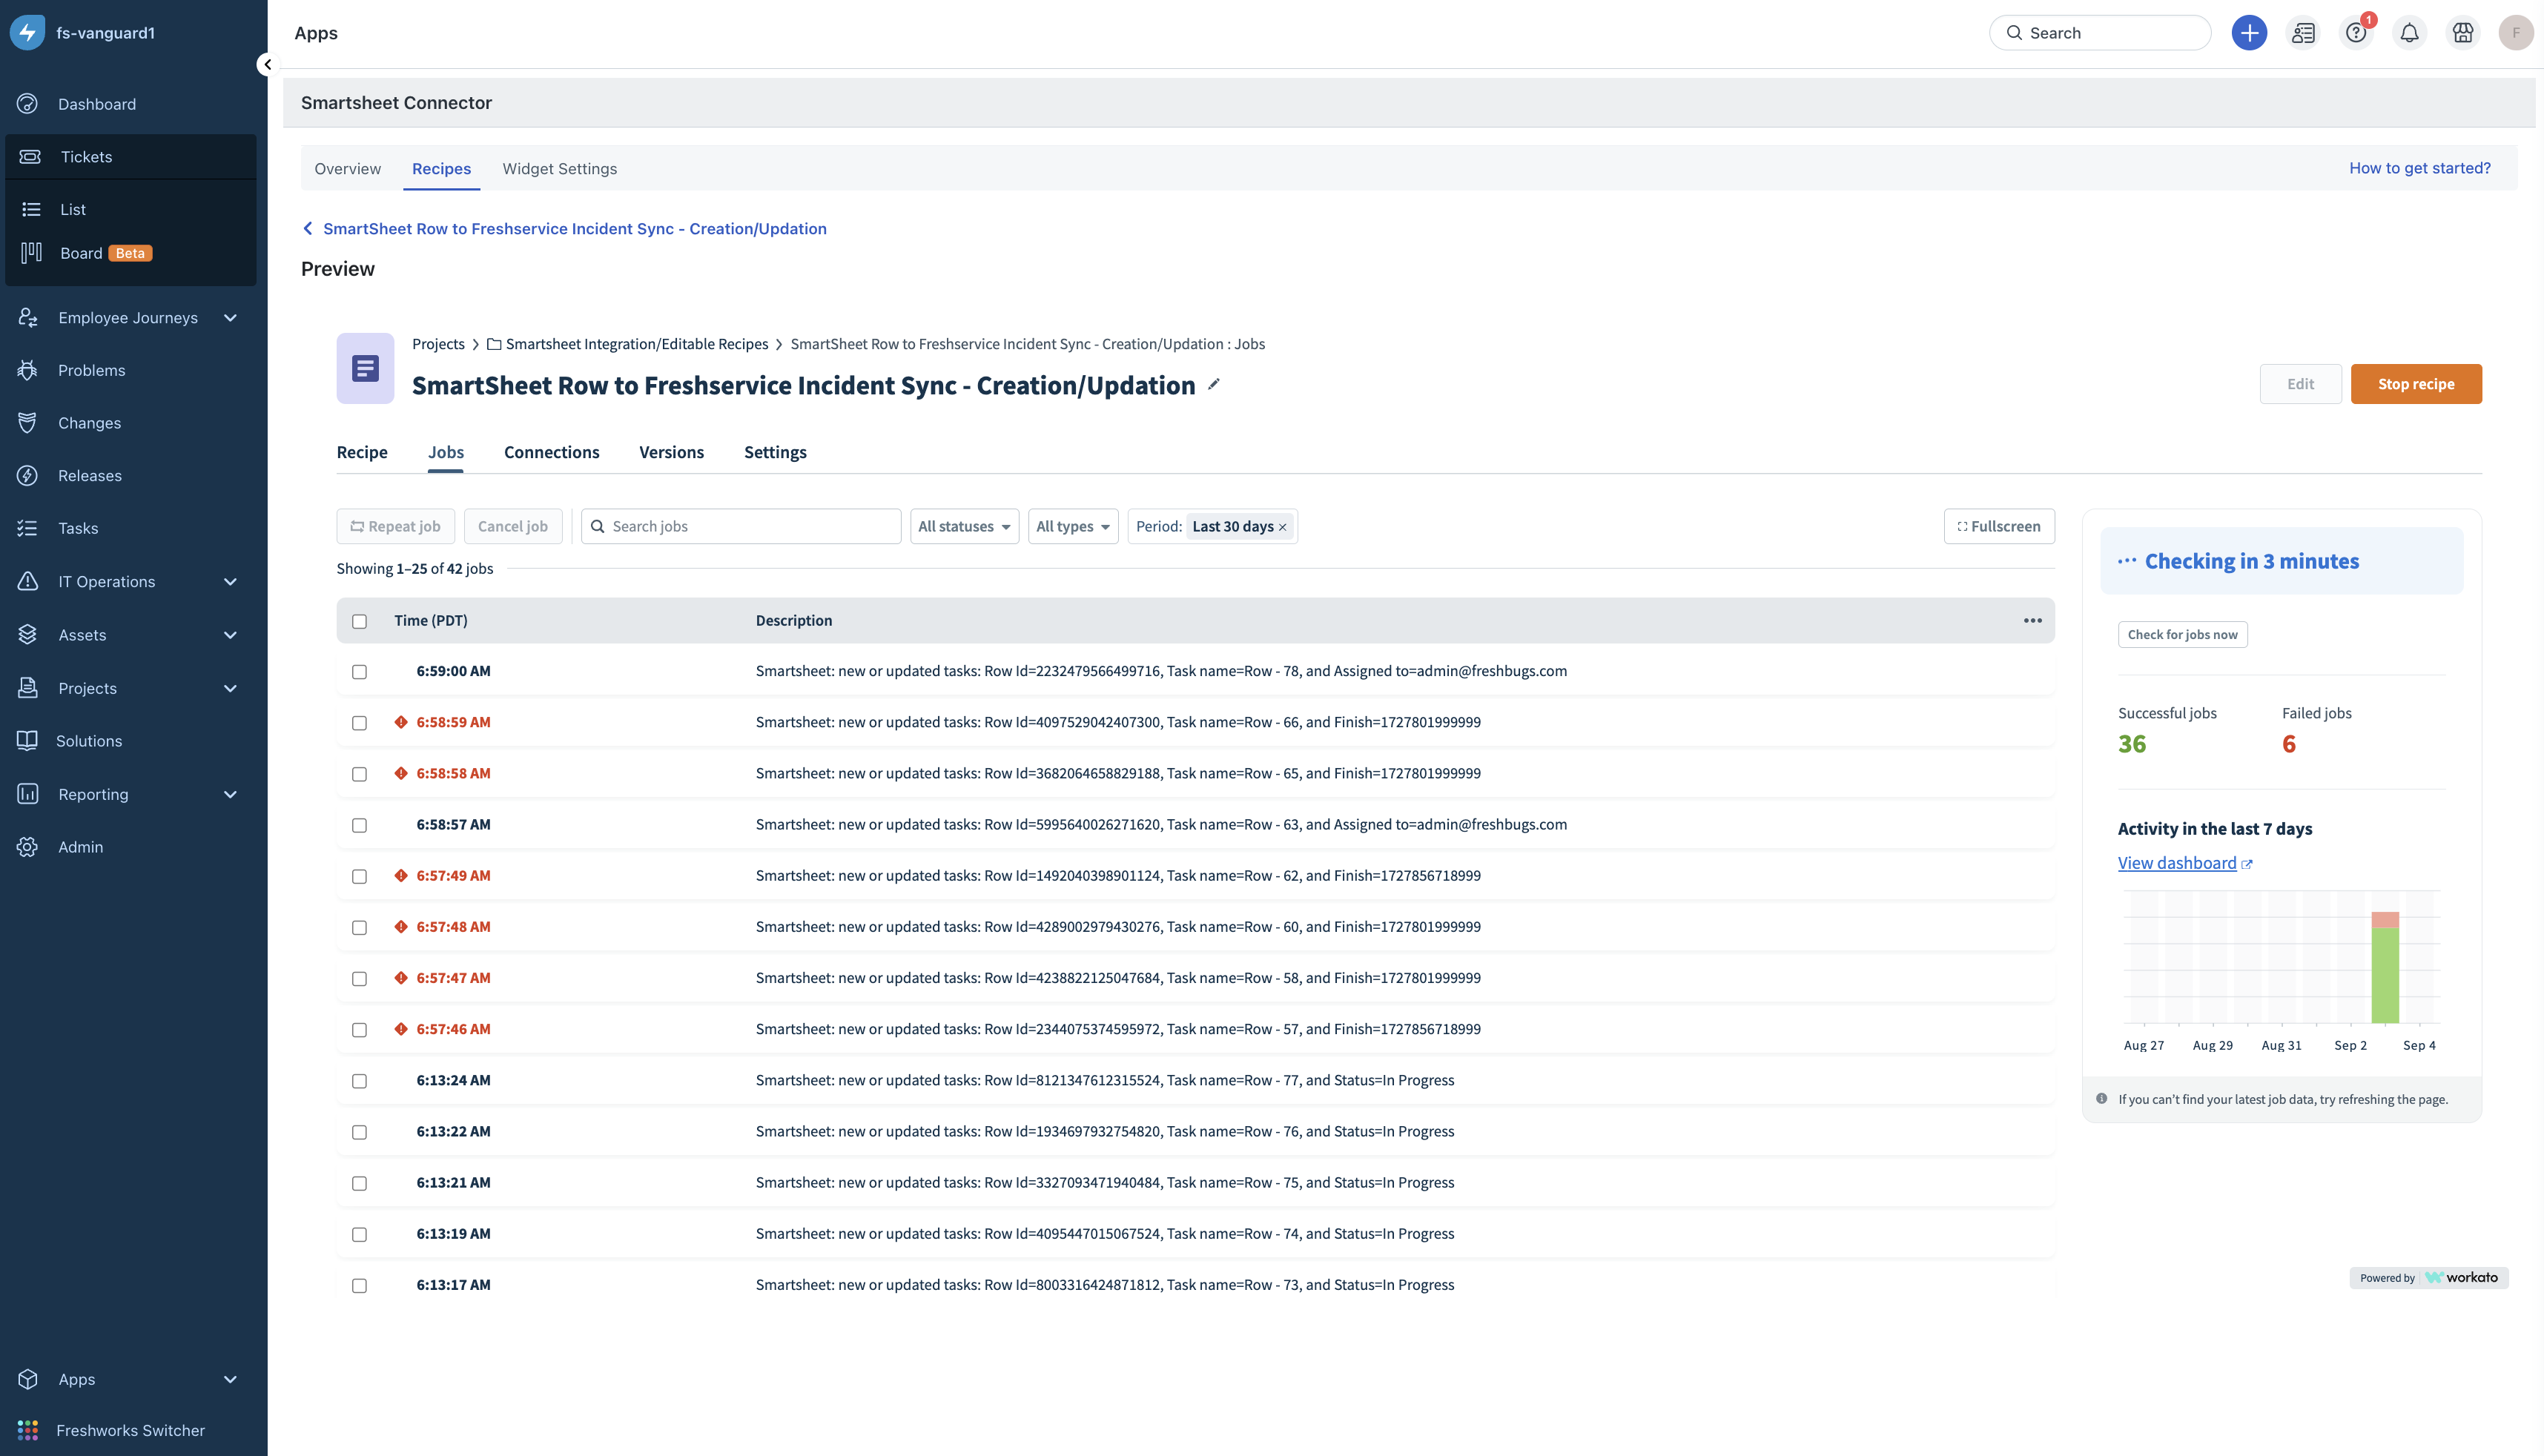The height and width of the screenshot is (1456, 2544).
Task: Switch to the Connections tab
Action: 551,452
